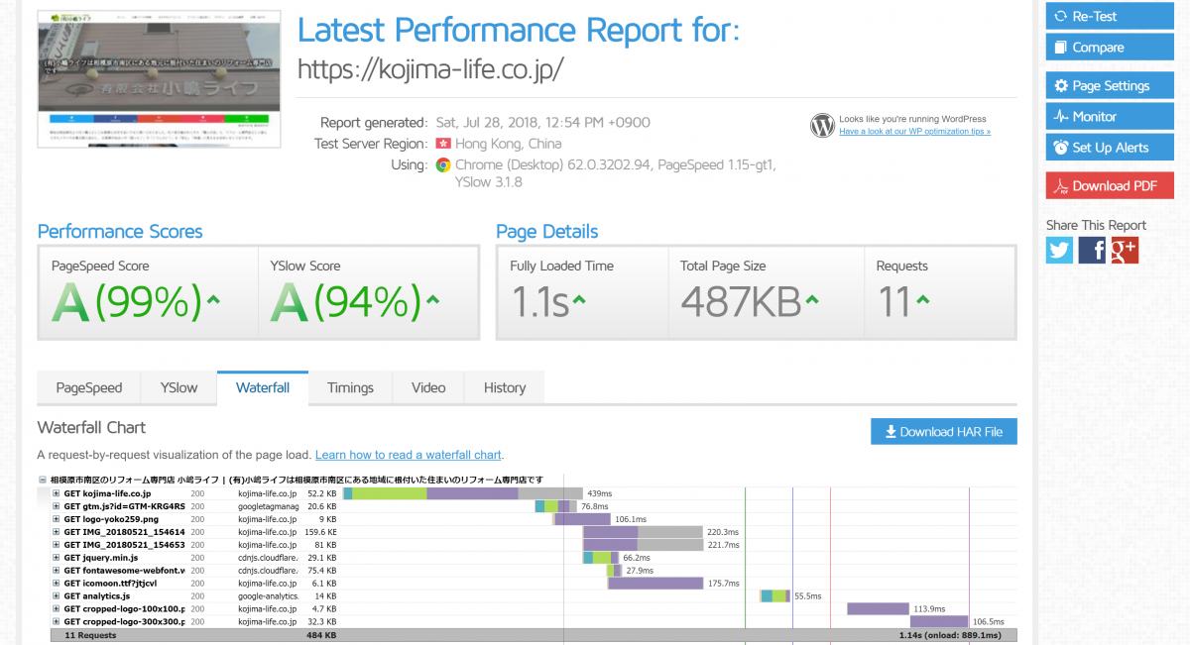The height and width of the screenshot is (645, 1190).
Task: Click the 'Page Details' heading
Action: (547, 231)
